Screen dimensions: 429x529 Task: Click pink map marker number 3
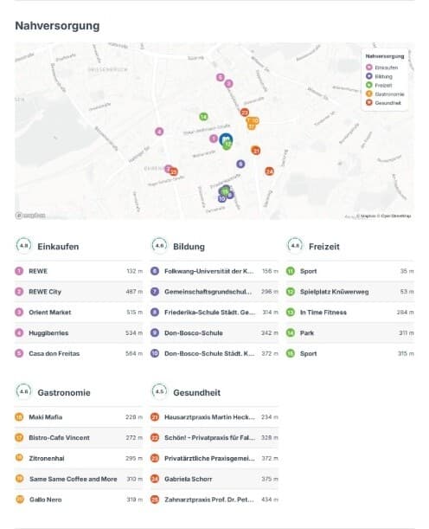[229, 83]
